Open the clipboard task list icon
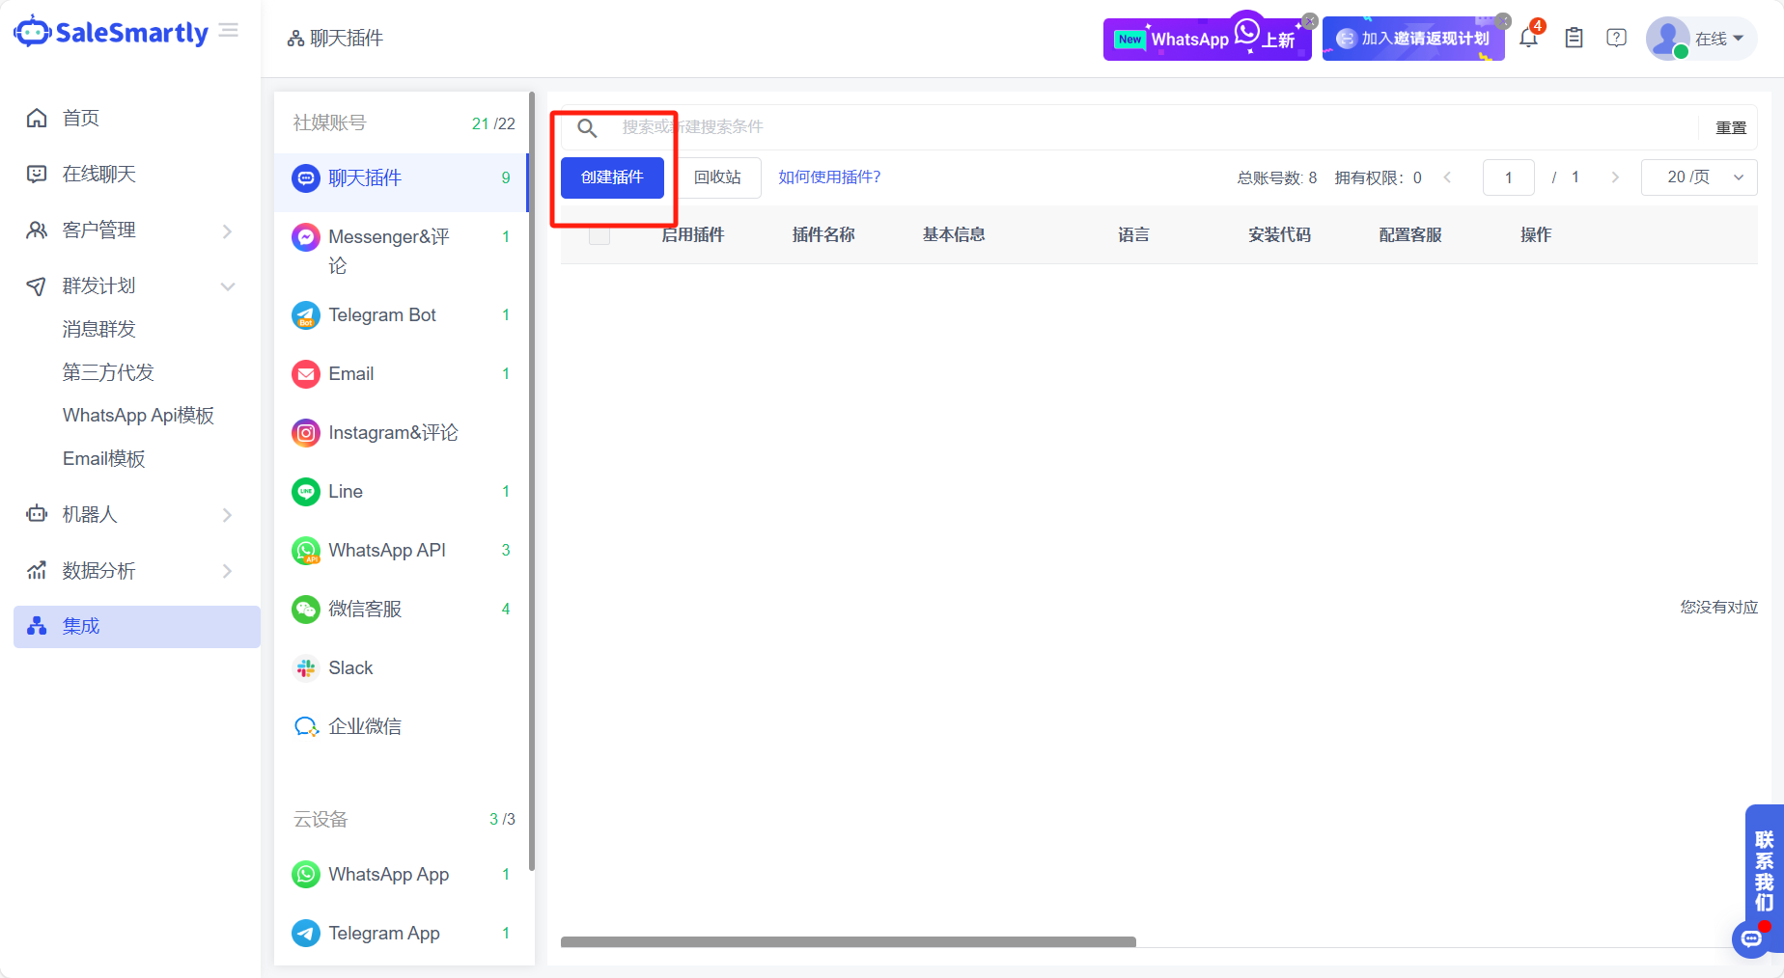This screenshot has width=1784, height=978. point(1574,39)
